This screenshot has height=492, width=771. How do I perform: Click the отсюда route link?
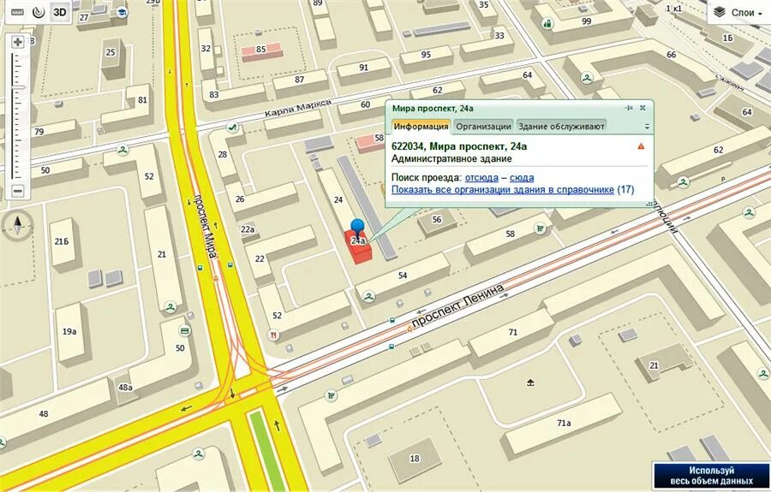tap(481, 177)
